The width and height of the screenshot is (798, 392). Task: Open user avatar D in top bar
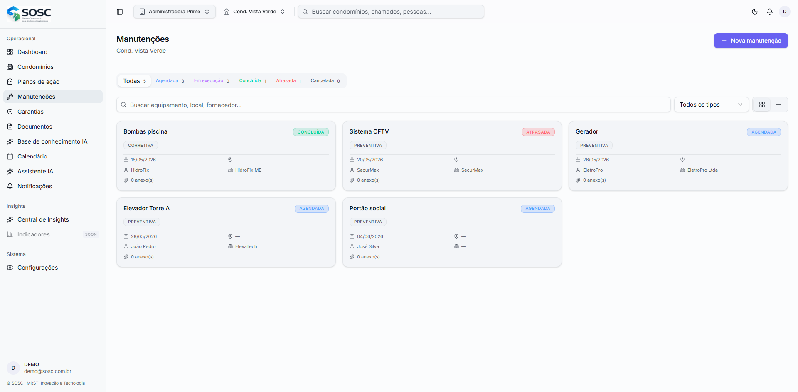(785, 12)
